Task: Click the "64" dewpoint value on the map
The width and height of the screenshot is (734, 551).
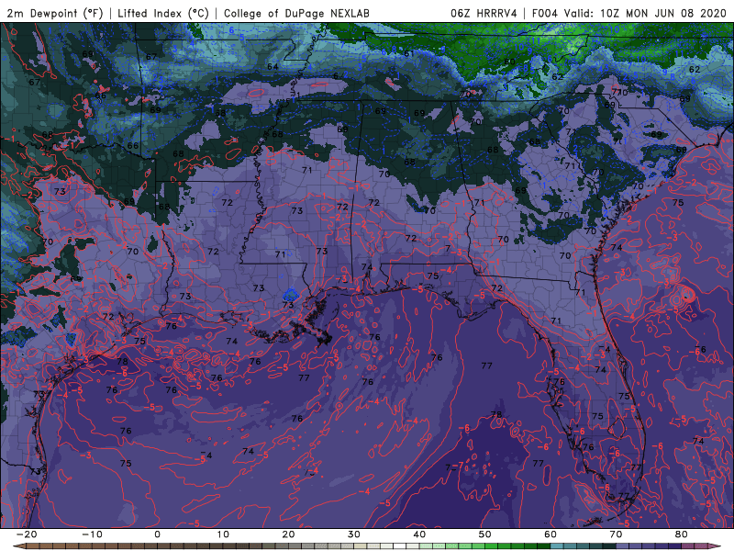Action: tap(272, 67)
